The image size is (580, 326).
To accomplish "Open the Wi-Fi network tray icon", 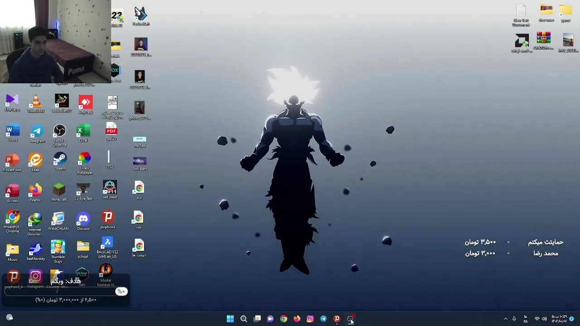I will coord(537,319).
